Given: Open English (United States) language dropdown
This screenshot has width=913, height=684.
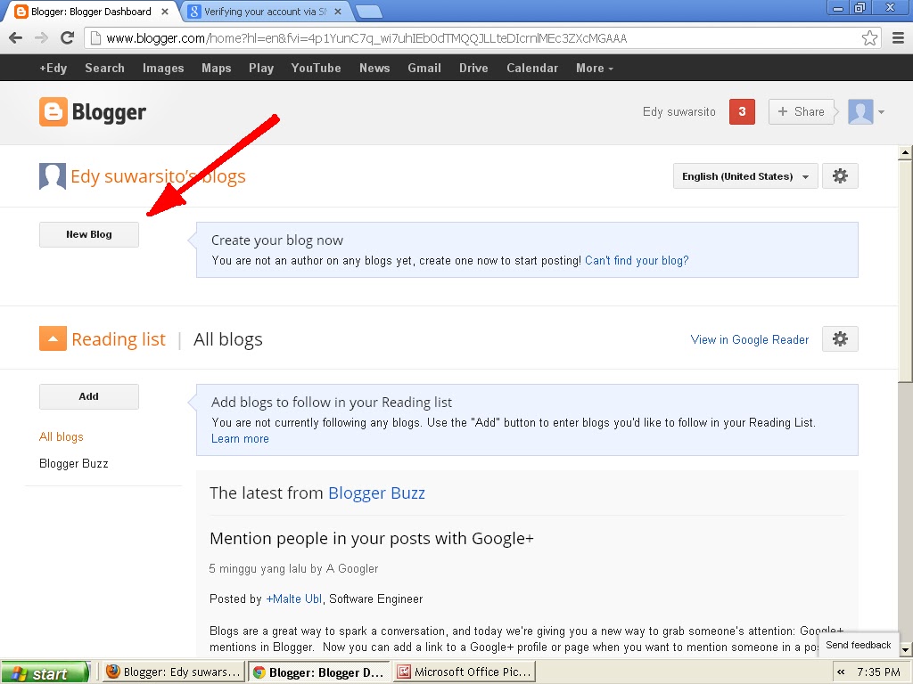Looking at the screenshot, I should 745,176.
